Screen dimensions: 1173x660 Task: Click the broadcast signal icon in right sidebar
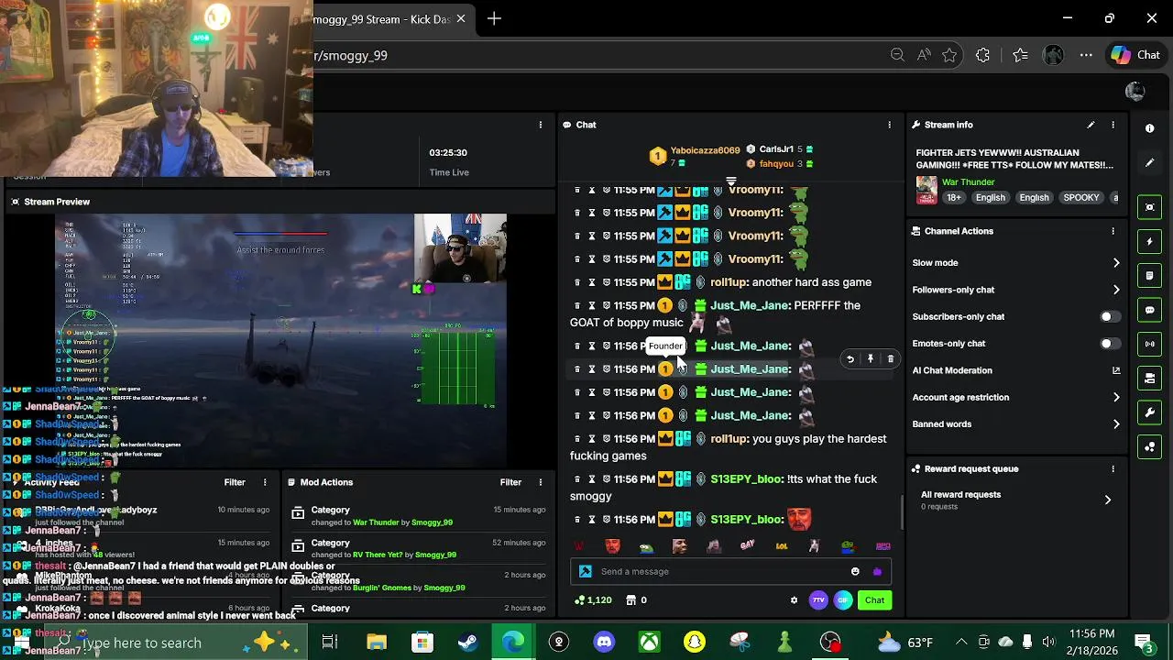[1150, 344]
